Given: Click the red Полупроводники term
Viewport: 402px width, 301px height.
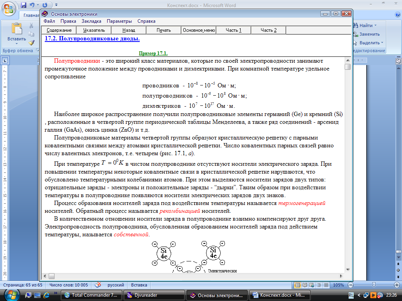Looking at the screenshot, I should click(77, 61).
